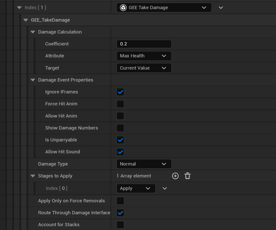276x230 pixels.
Task: Click the Attribute property label
Action: click(x=55, y=56)
